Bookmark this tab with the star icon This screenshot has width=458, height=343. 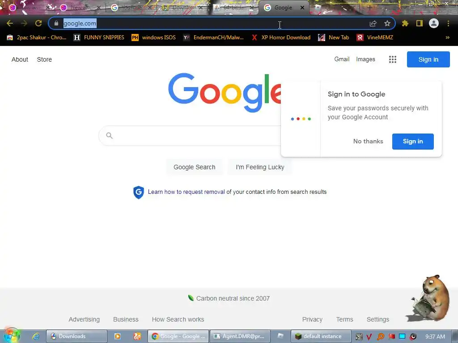point(387,23)
